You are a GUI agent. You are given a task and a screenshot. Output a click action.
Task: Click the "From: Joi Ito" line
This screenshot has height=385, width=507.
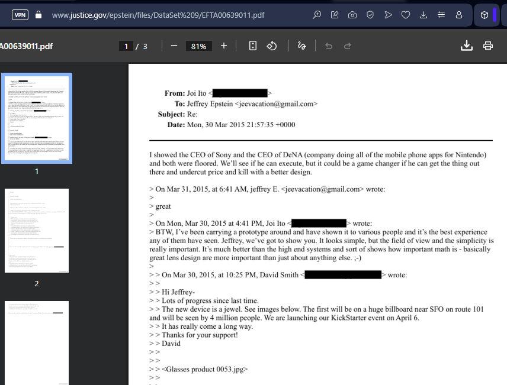(218, 93)
